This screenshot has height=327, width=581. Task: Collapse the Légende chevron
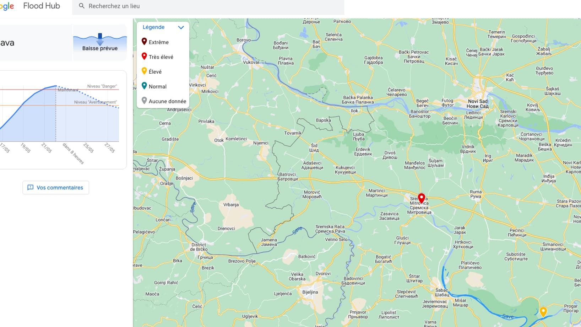(181, 27)
